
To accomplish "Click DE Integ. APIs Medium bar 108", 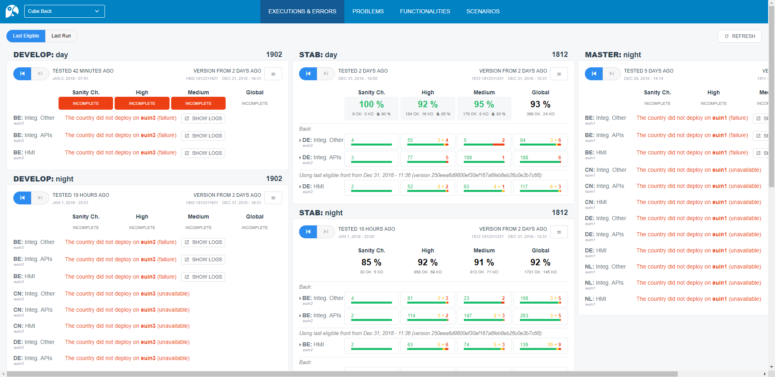I will 484,159.
